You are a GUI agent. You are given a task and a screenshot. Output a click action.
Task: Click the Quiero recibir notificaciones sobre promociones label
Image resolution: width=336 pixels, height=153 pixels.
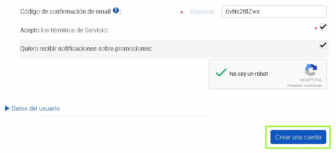tap(86, 49)
